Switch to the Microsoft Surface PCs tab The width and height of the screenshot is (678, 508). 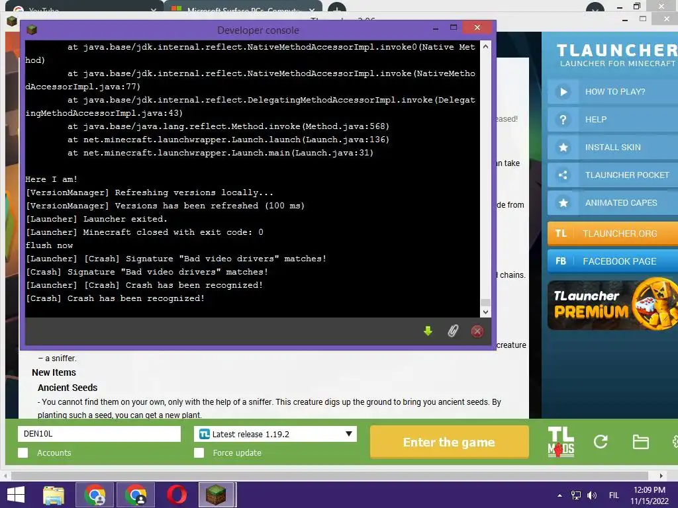pos(244,8)
